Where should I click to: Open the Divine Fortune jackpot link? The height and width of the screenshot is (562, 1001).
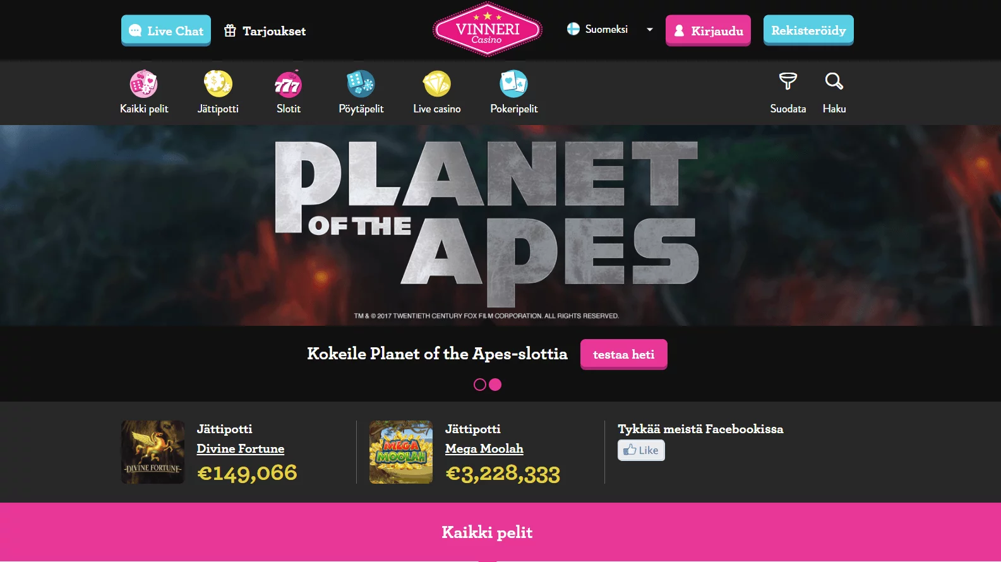coord(241,449)
